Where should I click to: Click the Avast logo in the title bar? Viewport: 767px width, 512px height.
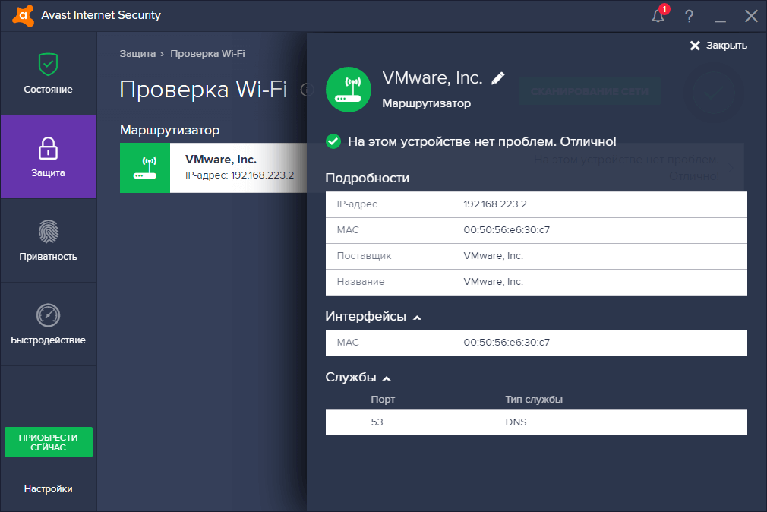[22, 15]
